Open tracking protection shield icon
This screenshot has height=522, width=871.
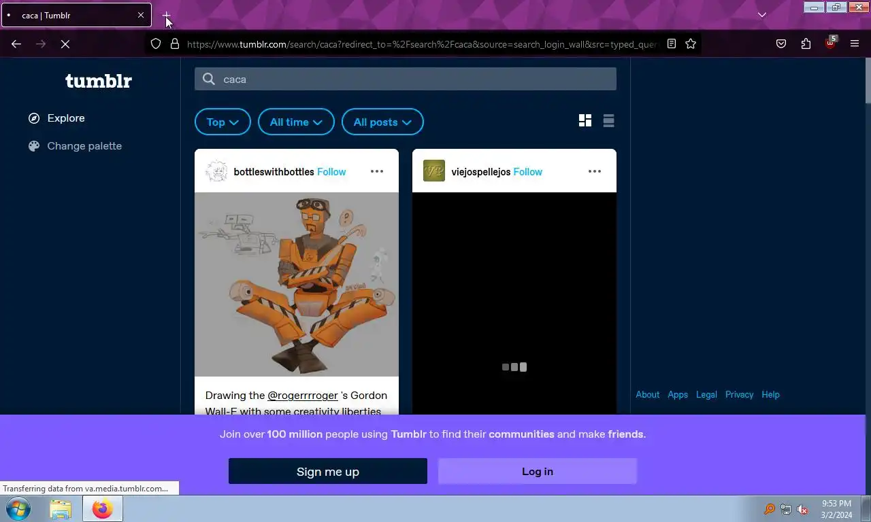click(x=156, y=43)
